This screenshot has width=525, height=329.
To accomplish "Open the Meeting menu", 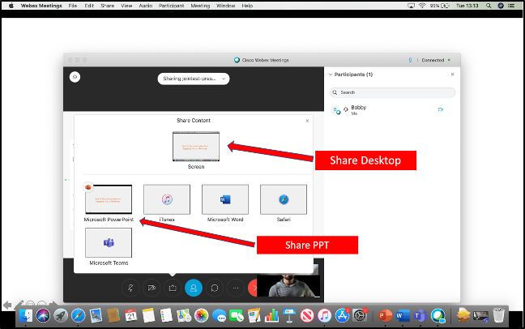I will tap(200, 6).
